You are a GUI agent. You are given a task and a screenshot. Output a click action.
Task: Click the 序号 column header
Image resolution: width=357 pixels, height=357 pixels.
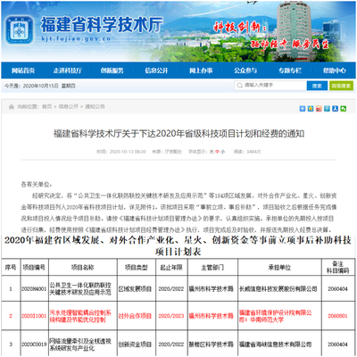[x=11, y=268]
